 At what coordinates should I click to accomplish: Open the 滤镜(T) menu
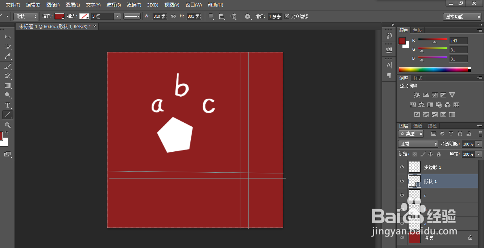point(134,5)
